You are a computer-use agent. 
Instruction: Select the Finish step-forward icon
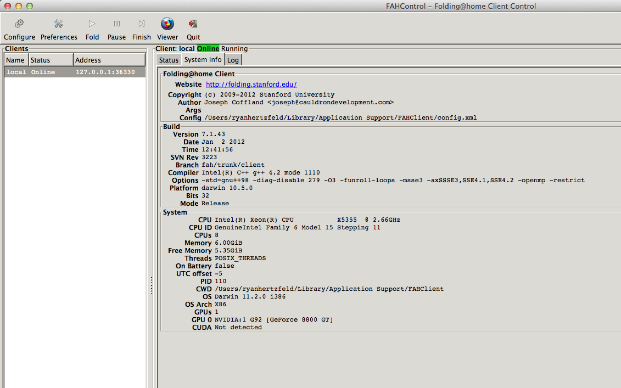coord(142,24)
